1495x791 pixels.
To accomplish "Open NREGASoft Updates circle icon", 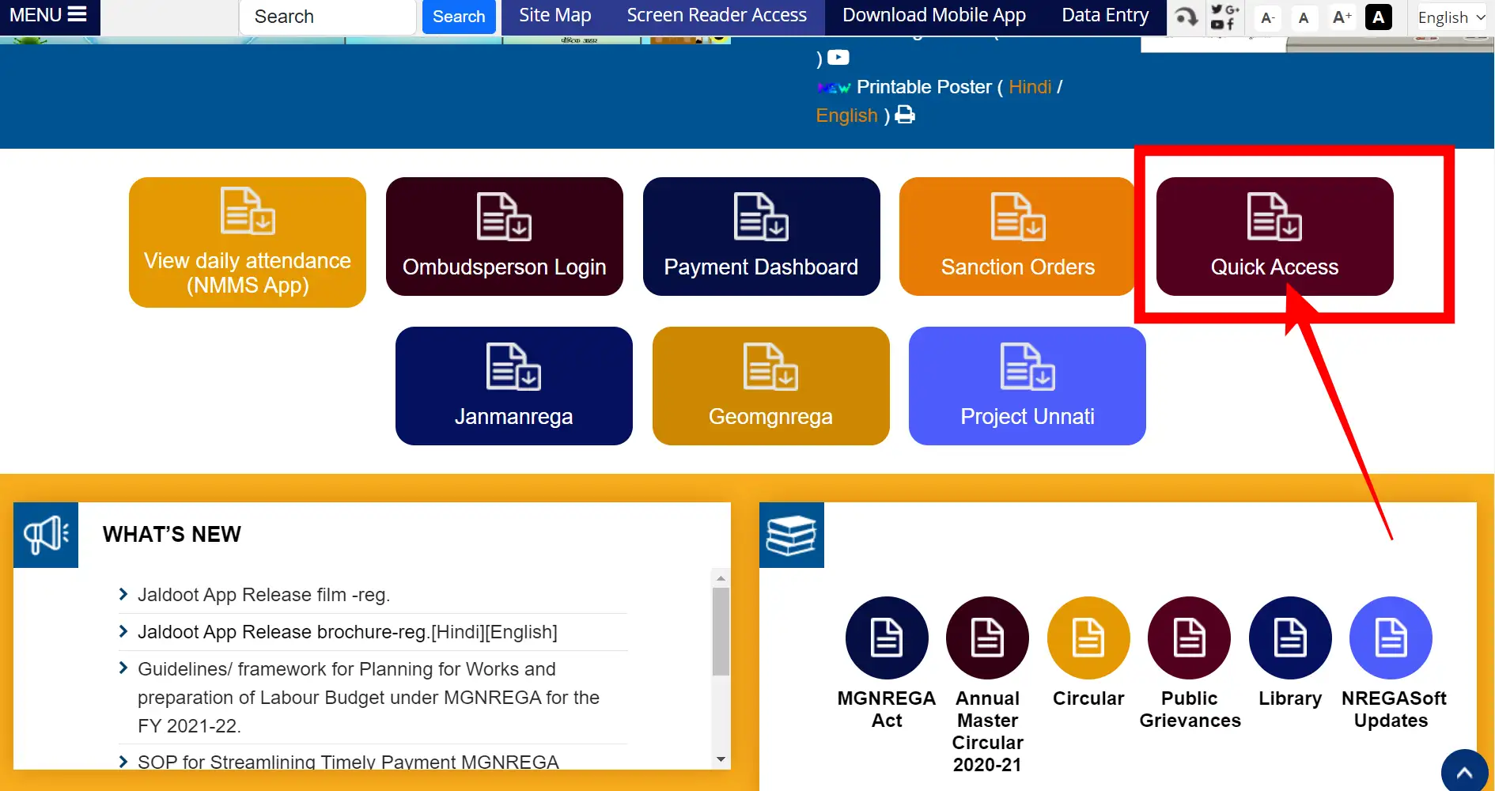I will (1391, 638).
